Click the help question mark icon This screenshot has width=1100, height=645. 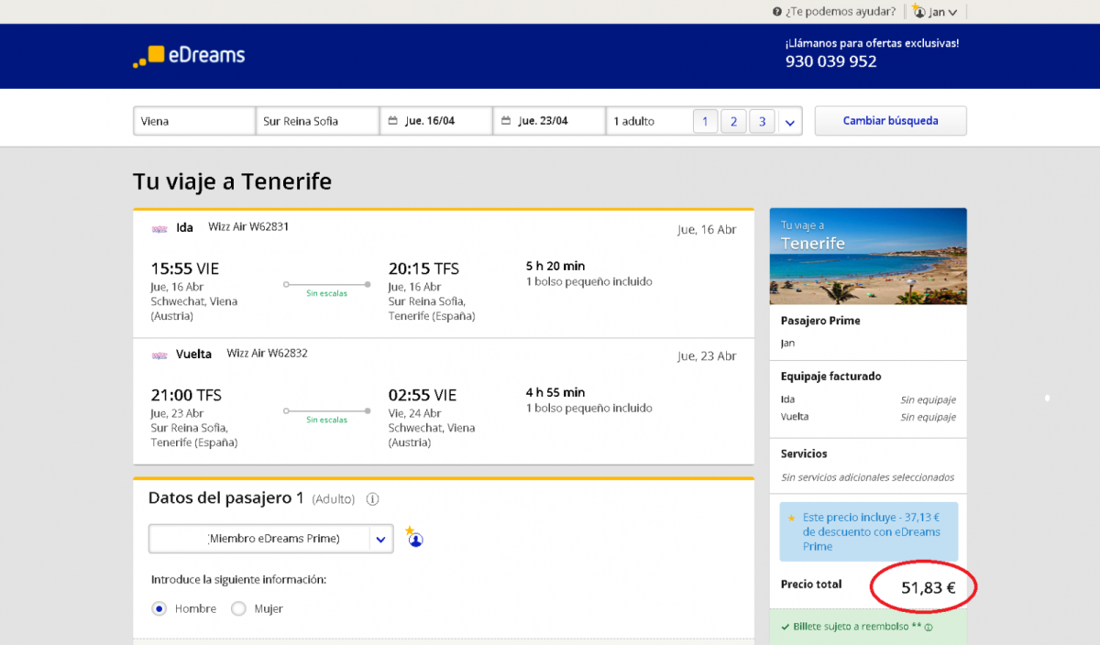click(x=778, y=12)
